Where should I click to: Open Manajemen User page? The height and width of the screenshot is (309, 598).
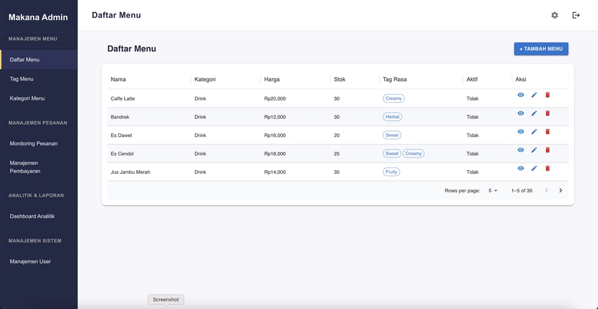coord(31,262)
